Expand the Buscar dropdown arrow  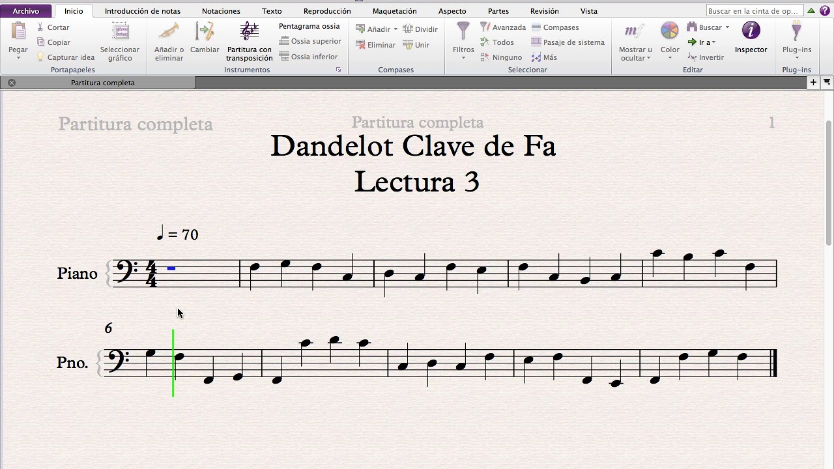point(727,27)
